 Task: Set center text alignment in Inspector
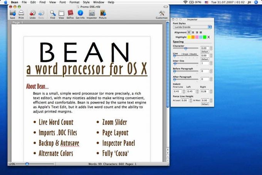[193, 32]
